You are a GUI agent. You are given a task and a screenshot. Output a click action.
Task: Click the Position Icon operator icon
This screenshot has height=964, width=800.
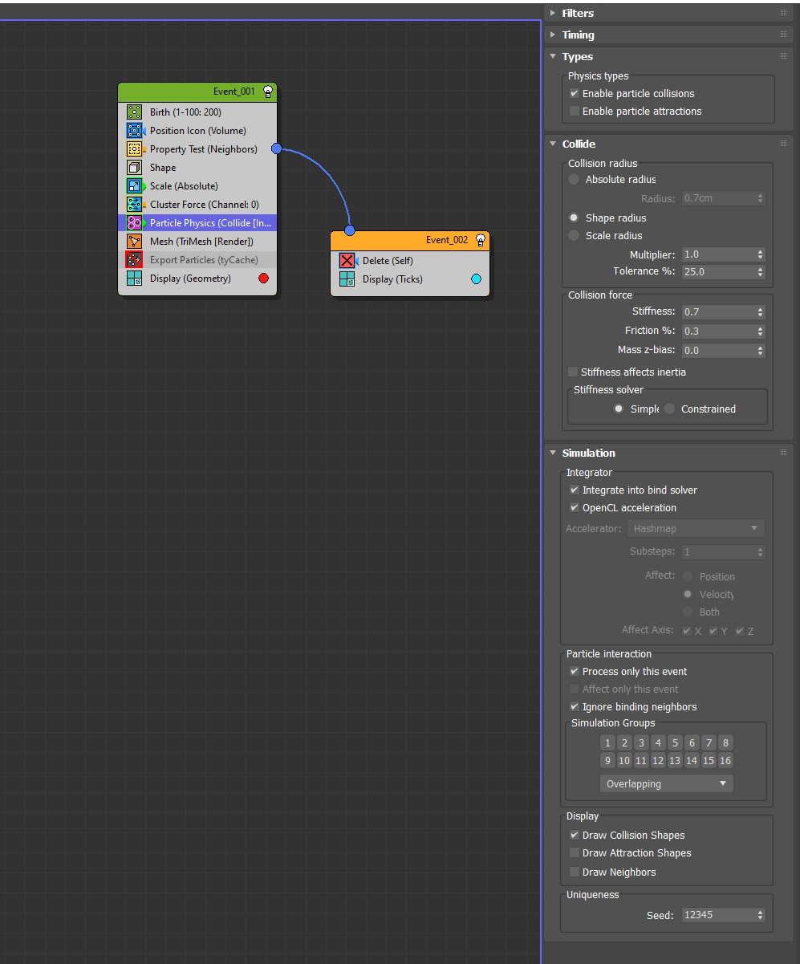point(135,131)
